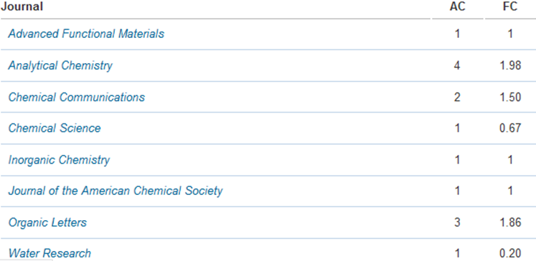The image size is (536, 261).
Task: Sort by the AC column header
Action: coord(457,6)
